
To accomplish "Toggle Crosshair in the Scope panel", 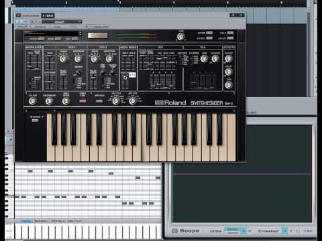I will click(285, 231).
